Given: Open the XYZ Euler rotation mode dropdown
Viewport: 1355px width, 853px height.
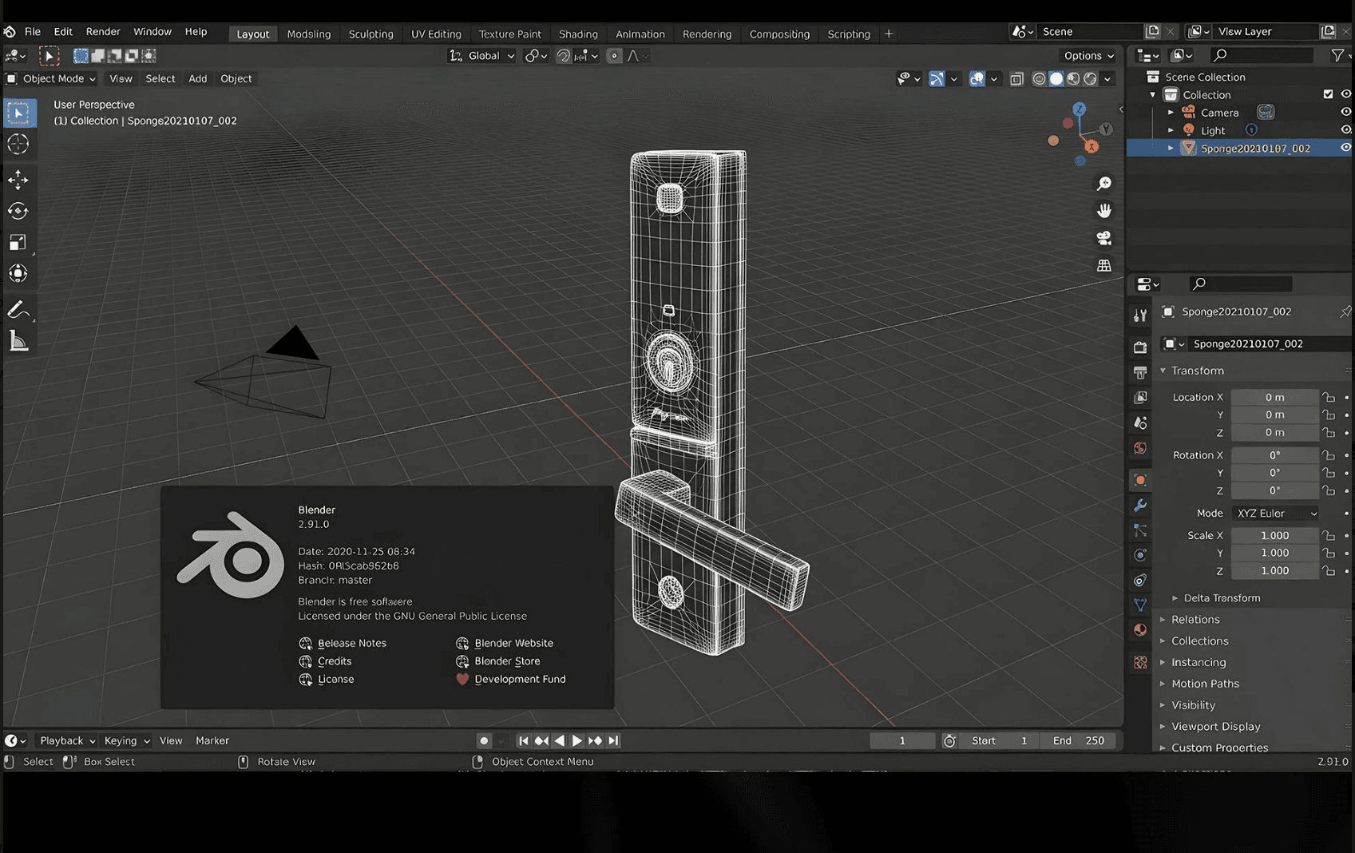Looking at the screenshot, I should tap(1275, 513).
